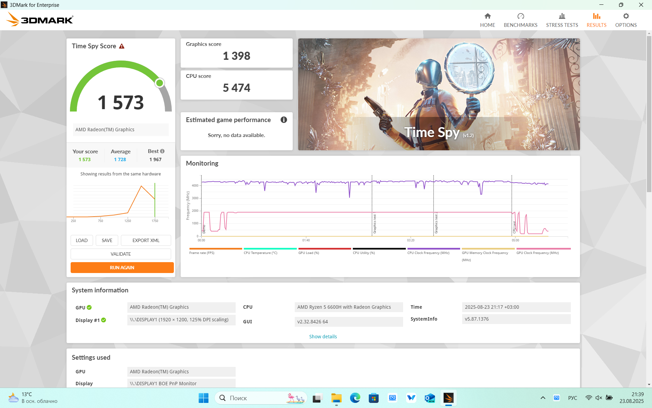Click the 3DMark logo
Screen dimensions: 652x408
tap(40, 20)
